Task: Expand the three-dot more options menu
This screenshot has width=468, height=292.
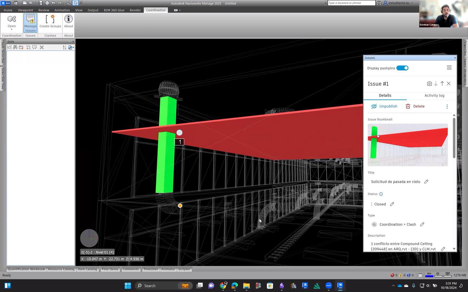Action: pos(447,107)
